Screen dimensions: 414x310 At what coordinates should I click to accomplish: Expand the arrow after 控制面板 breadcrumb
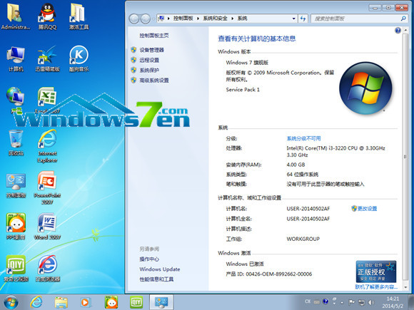(198, 19)
